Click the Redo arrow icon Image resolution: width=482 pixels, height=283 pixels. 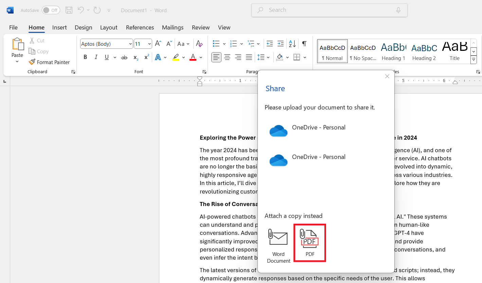coord(97,10)
